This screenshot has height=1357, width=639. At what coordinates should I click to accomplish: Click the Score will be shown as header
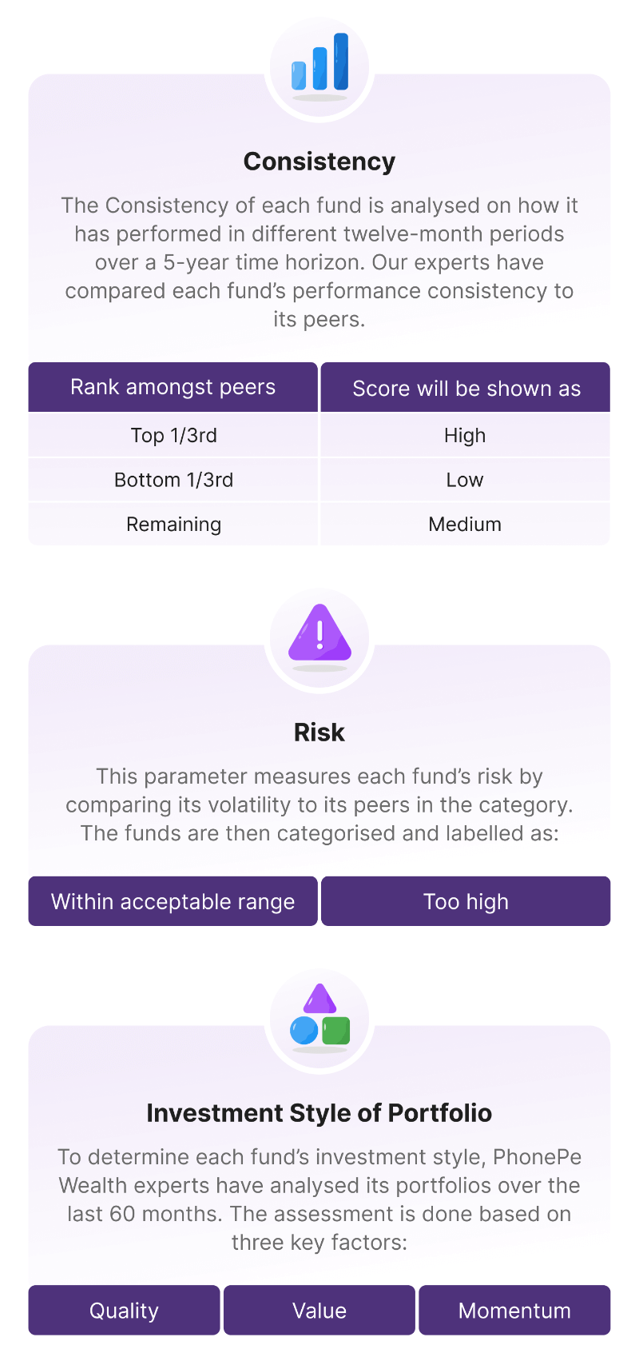point(466,388)
